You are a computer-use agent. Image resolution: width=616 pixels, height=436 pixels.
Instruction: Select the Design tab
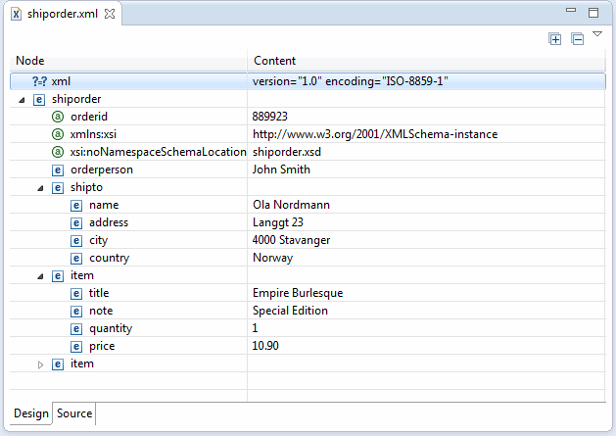[31, 413]
